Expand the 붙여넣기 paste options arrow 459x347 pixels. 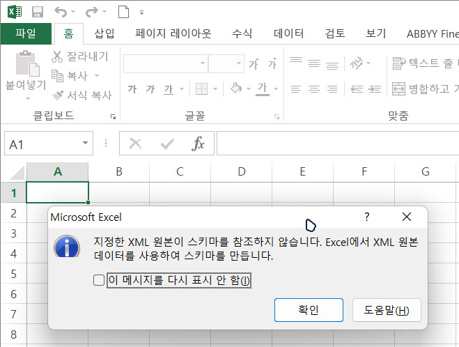(28, 98)
